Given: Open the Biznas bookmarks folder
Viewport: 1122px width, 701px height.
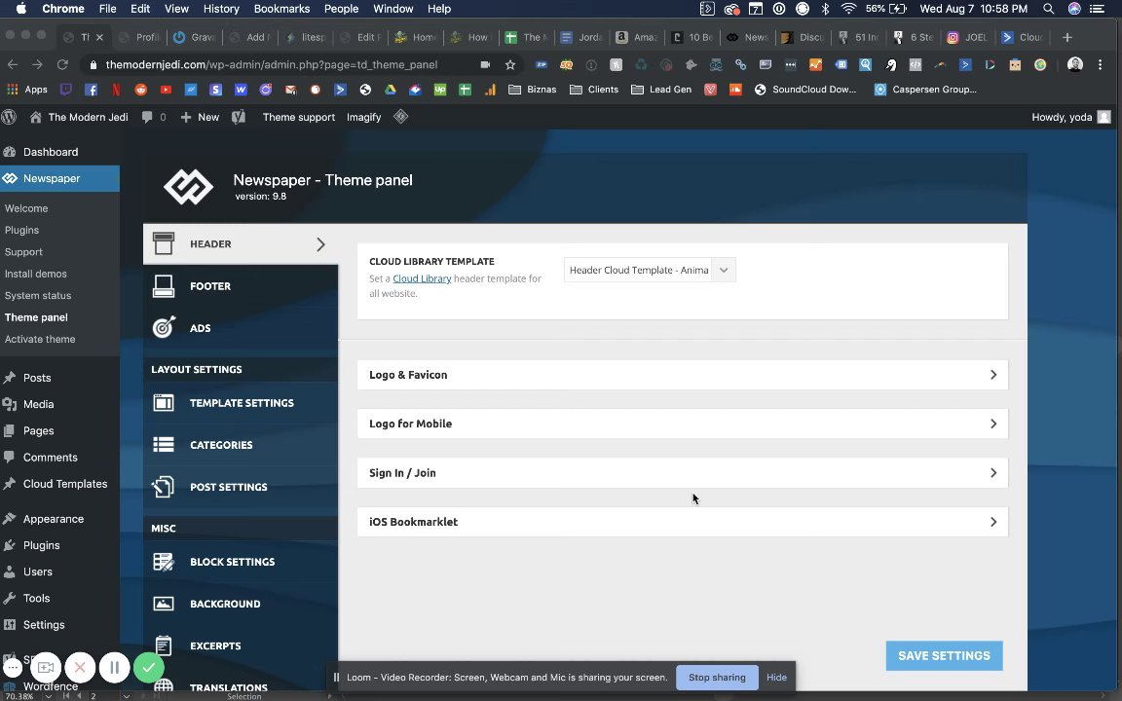Looking at the screenshot, I should point(532,90).
